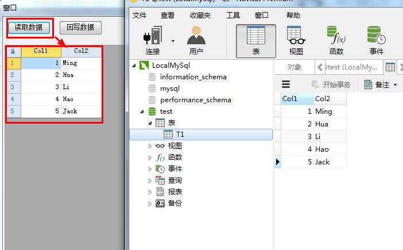Click the lock icon in left grid corner
This screenshot has width=403, height=250.
tap(13, 52)
